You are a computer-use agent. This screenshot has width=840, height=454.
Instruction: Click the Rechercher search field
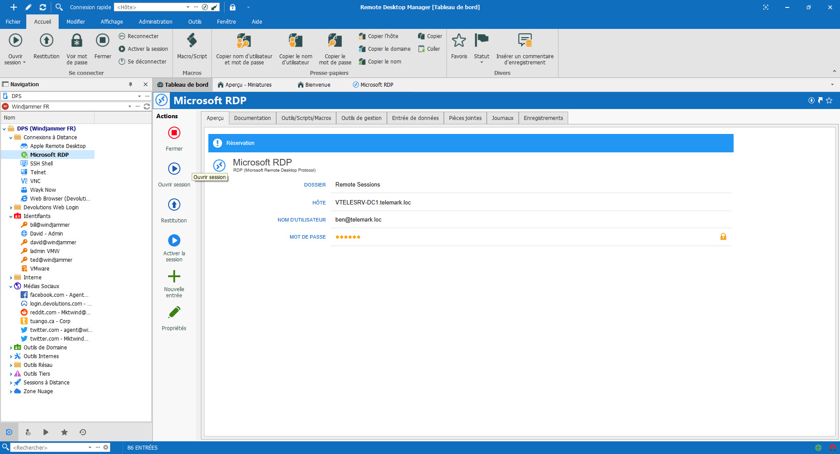coord(49,447)
